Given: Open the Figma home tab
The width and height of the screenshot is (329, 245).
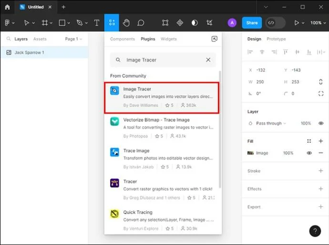Looking at the screenshot, I should pyautogui.click(x=7, y=7).
